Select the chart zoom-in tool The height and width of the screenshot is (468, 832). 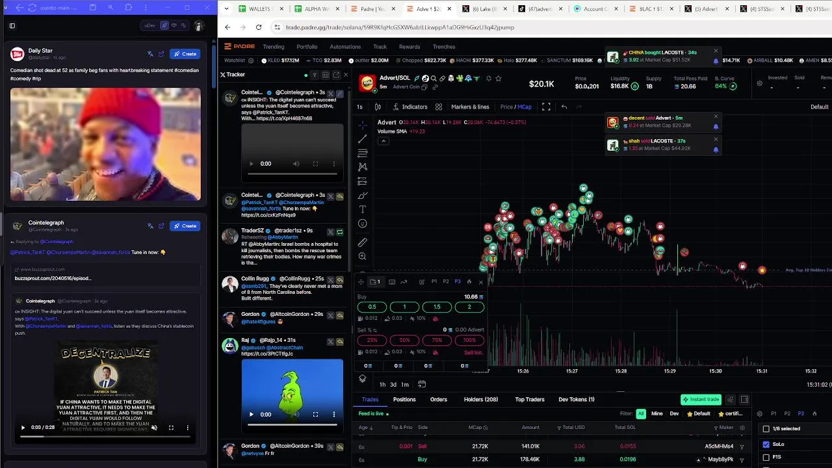pos(363,256)
